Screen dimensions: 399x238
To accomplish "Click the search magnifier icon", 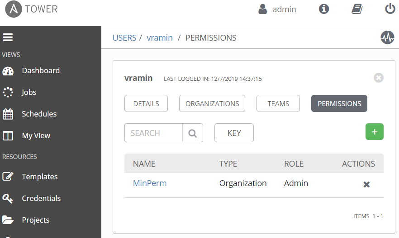I will coord(193,133).
